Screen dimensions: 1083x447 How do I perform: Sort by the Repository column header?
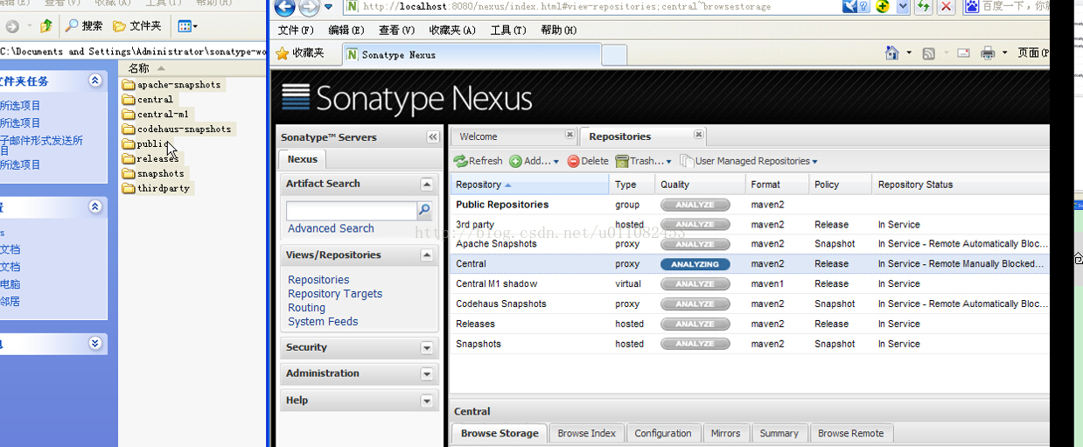(529, 185)
